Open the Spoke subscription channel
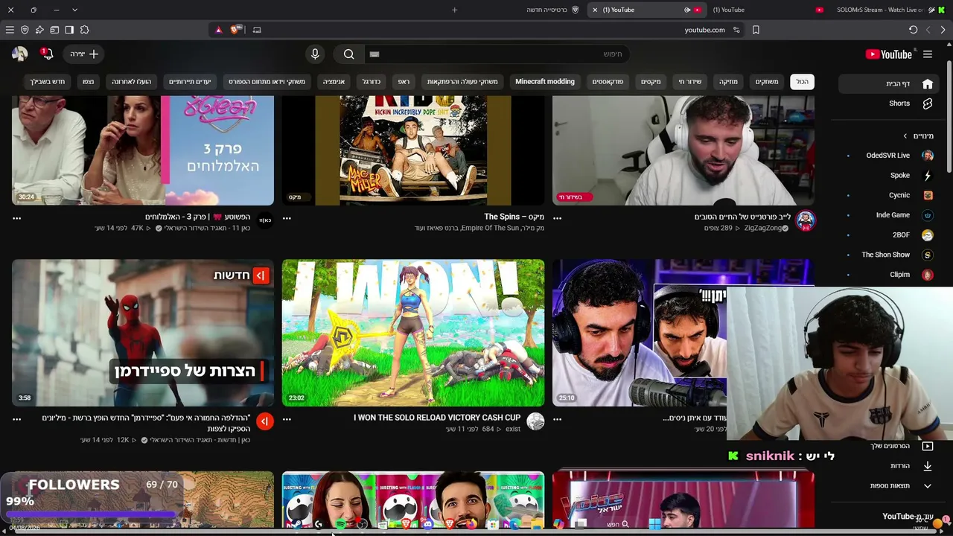This screenshot has width=953, height=536. pos(890,176)
